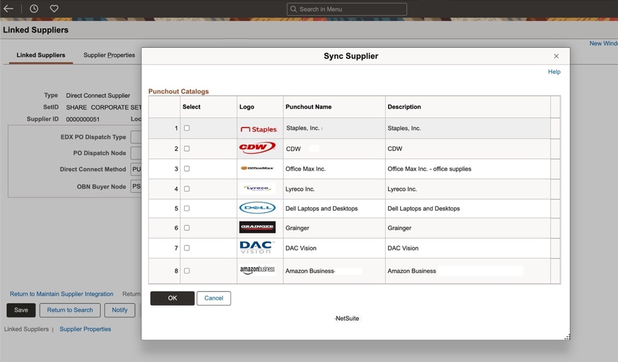Click description 'DAC Vision'

pos(403,248)
